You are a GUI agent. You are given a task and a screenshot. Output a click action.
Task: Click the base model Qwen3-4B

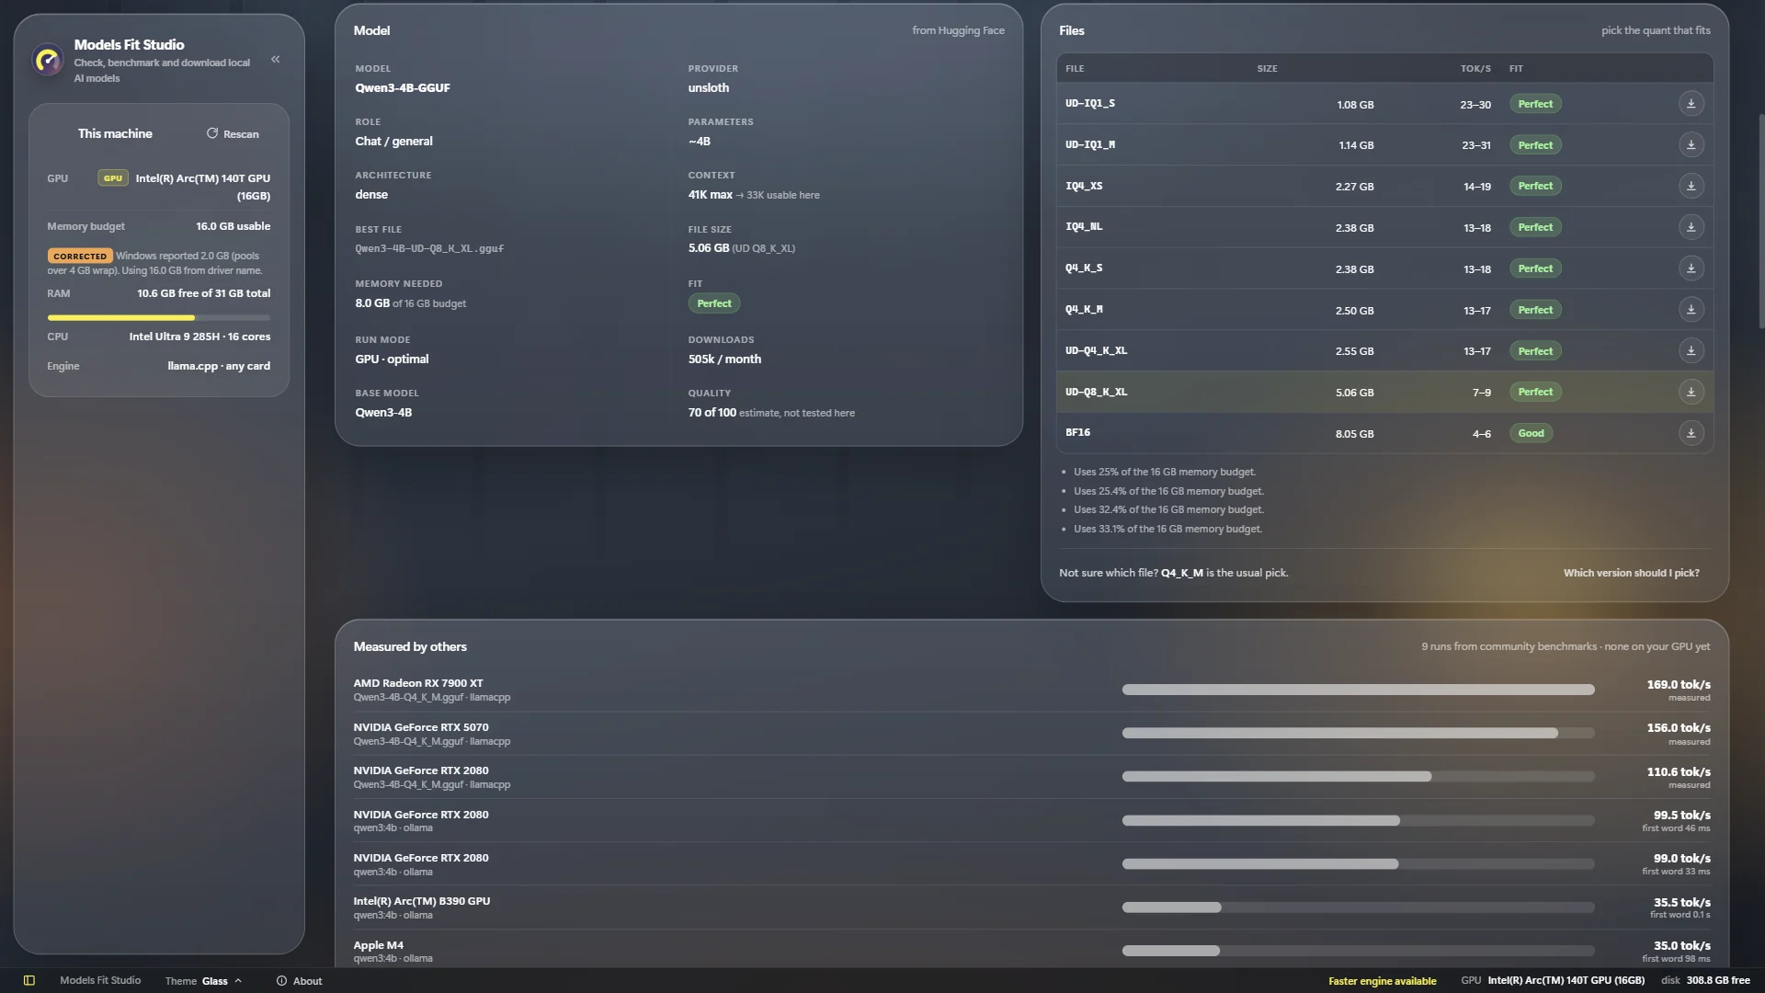tap(383, 413)
